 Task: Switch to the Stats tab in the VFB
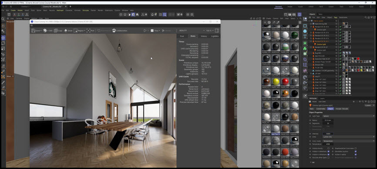coord(193,36)
